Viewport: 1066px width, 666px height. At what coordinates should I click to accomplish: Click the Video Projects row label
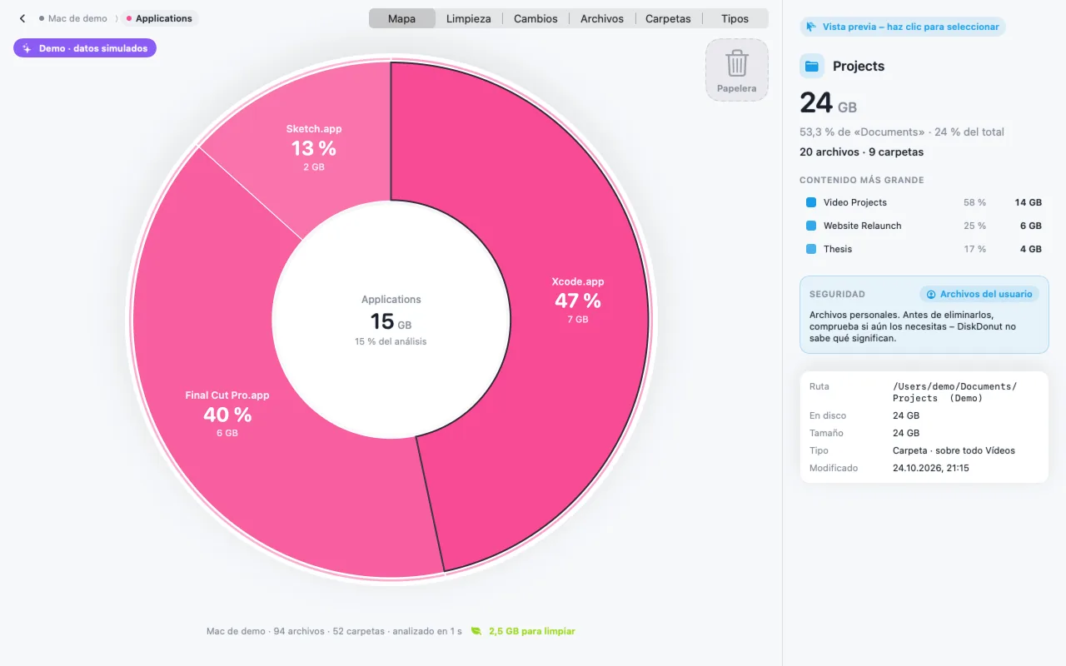[855, 202]
